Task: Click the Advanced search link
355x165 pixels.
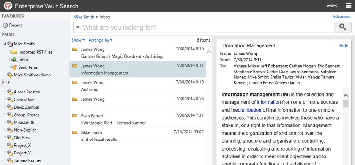Action: pyautogui.click(x=341, y=17)
